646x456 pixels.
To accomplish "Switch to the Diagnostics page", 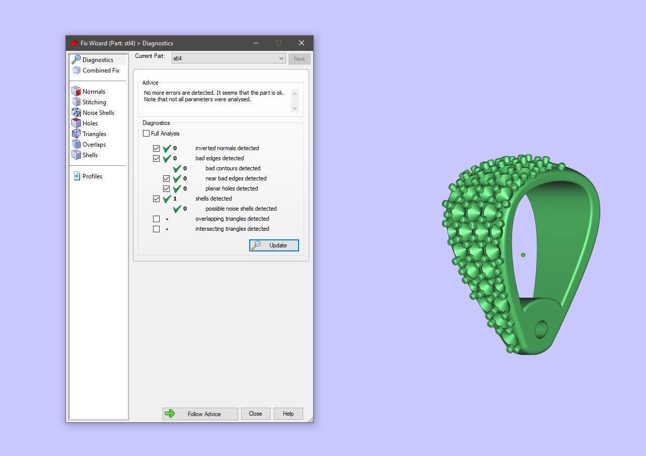I will click(98, 59).
